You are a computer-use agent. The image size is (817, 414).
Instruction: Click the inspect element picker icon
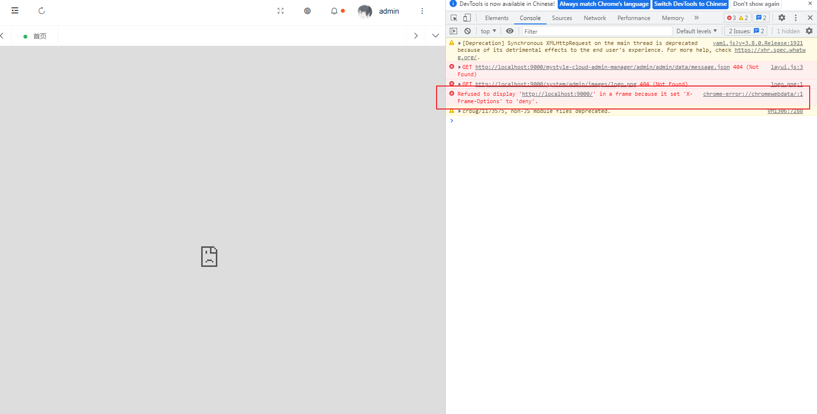454,18
